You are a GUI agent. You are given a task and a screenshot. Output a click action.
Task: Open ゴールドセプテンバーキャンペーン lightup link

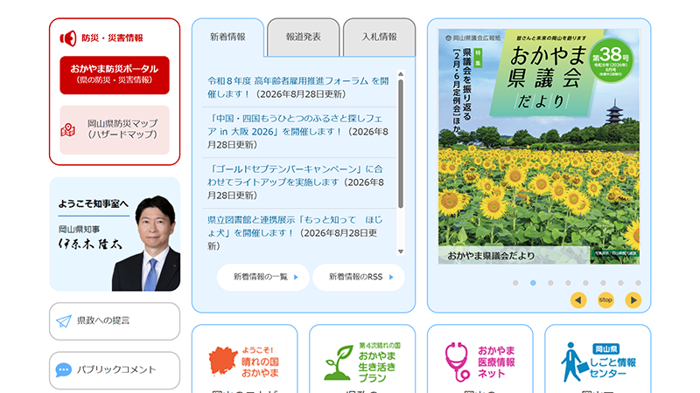[295, 176]
